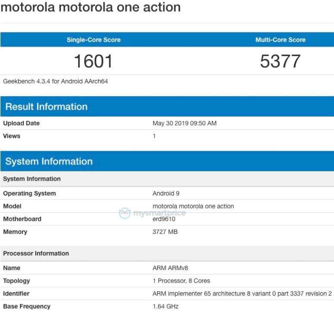The width and height of the screenshot is (334, 312).
Task: Click the page title motorola one action
Action: (x=91, y=7)
